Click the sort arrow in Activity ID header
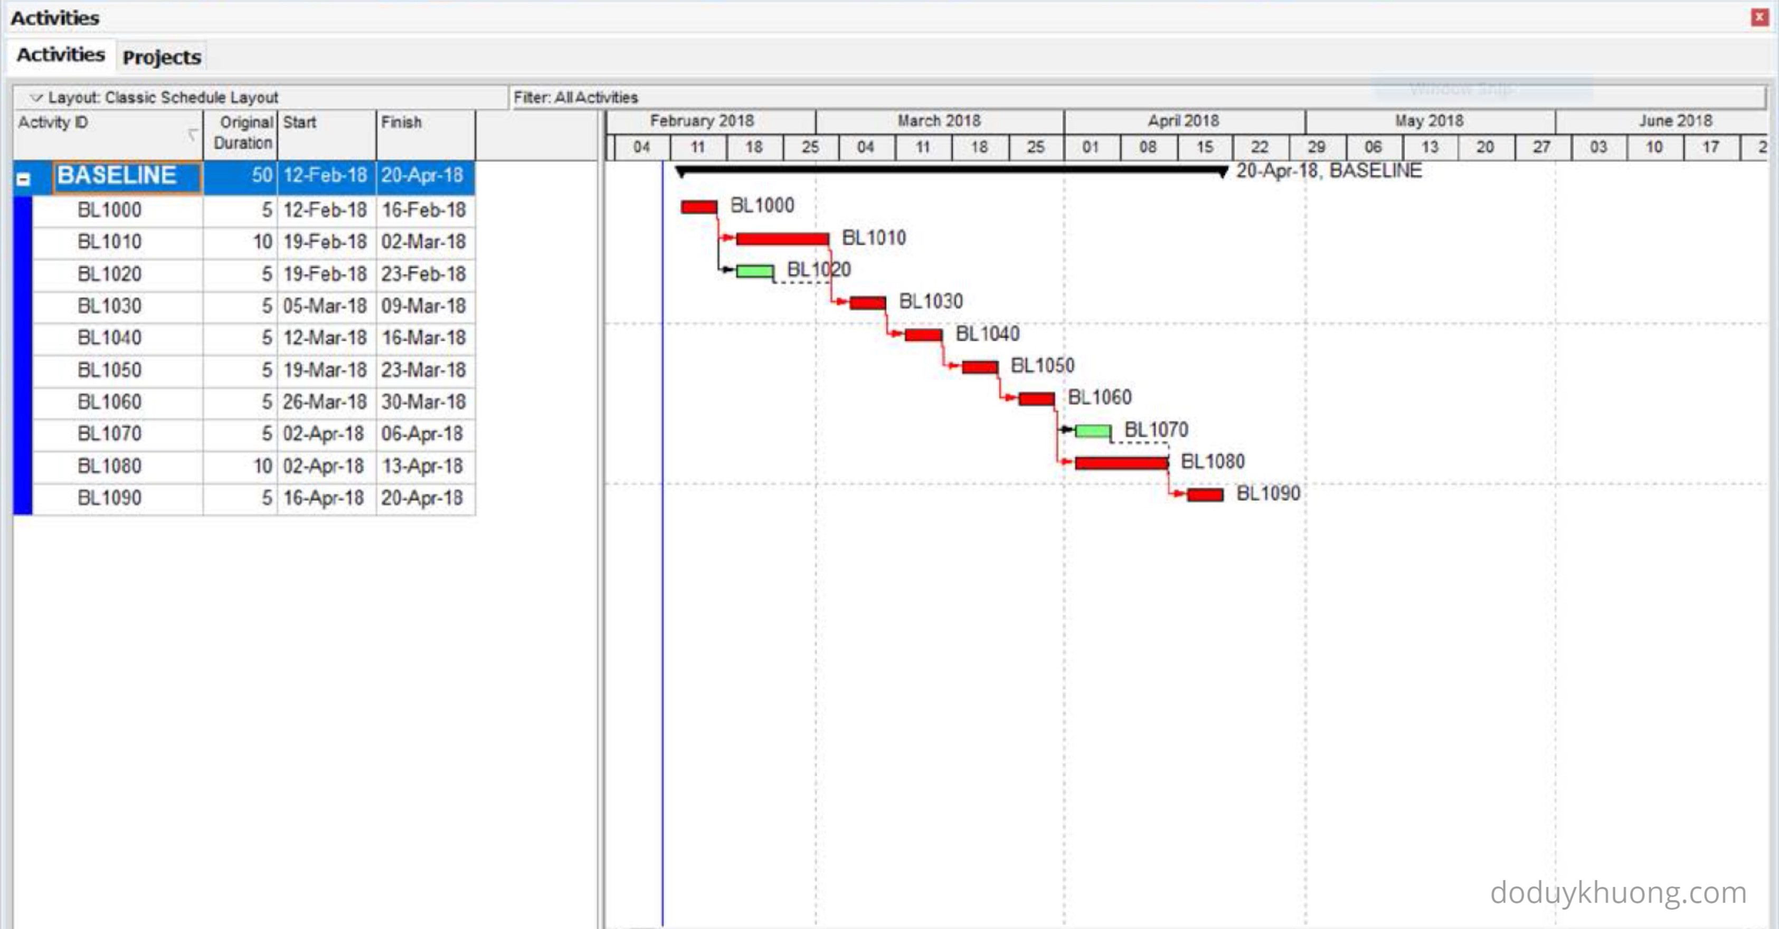 [x=192, y=134]
